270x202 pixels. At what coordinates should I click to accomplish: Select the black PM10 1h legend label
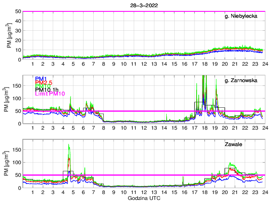click(x=47, y=90)
